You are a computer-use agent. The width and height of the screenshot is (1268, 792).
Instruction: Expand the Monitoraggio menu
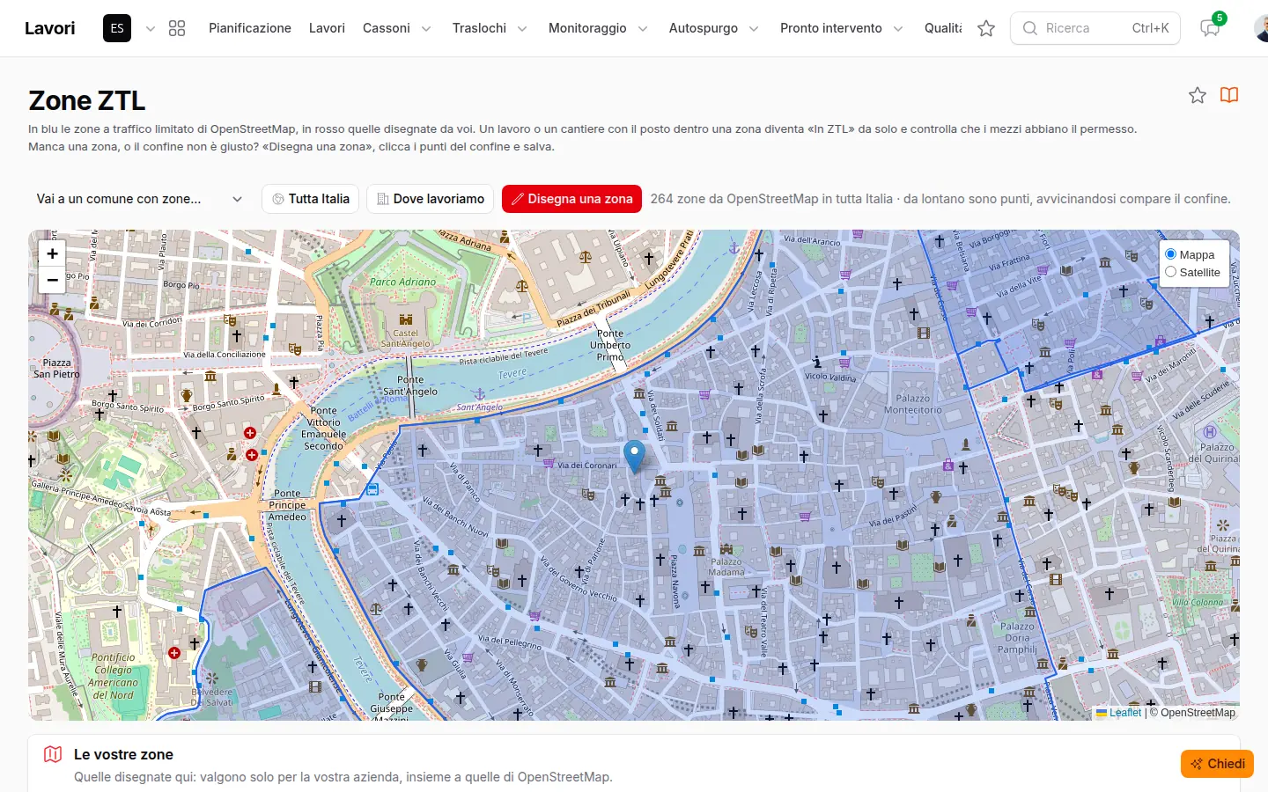point(598,28)
